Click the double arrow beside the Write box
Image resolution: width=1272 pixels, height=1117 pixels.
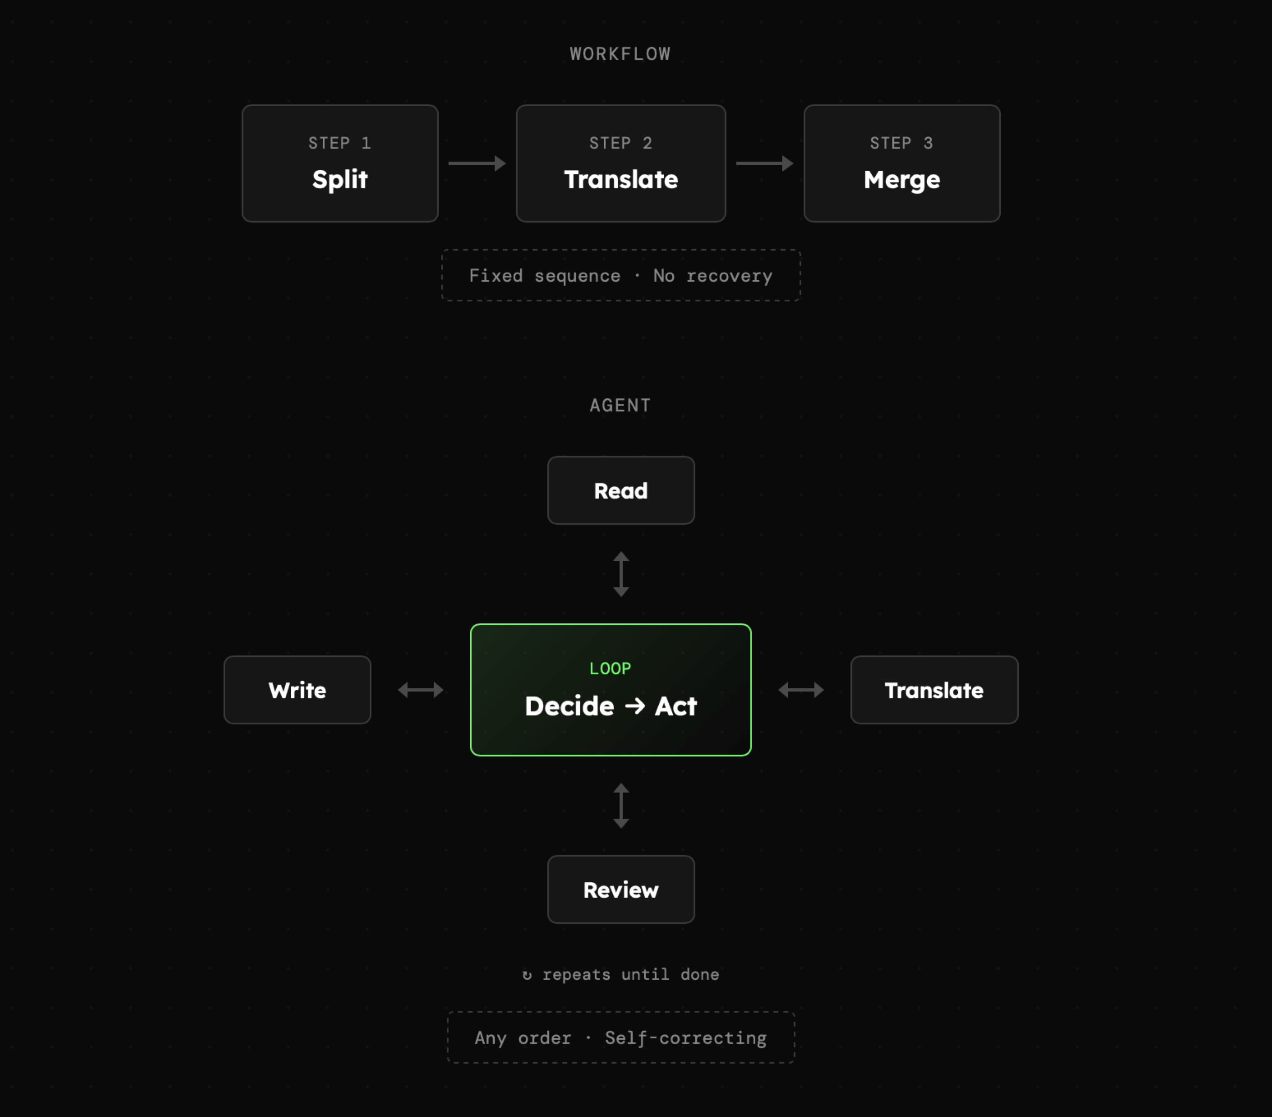click(421, 690)
